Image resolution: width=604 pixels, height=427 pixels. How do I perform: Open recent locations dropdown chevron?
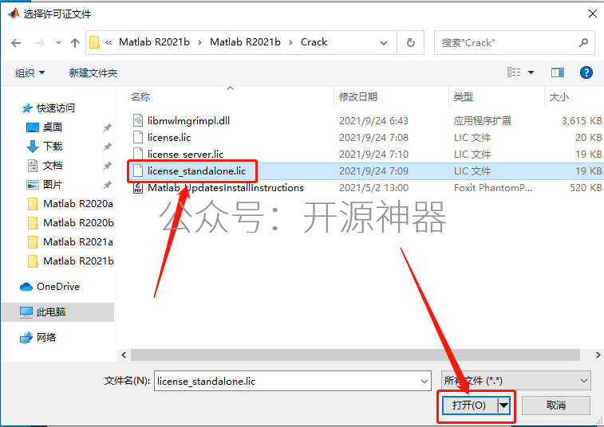tap(58, 43)
